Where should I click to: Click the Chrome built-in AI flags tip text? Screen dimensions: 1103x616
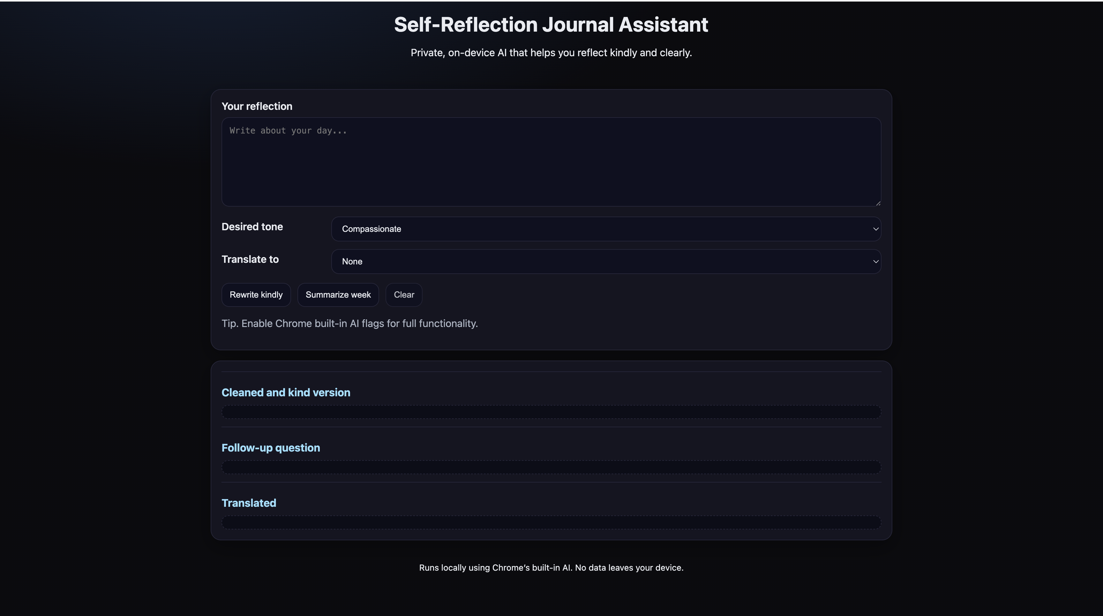click(x=349, y=323)
